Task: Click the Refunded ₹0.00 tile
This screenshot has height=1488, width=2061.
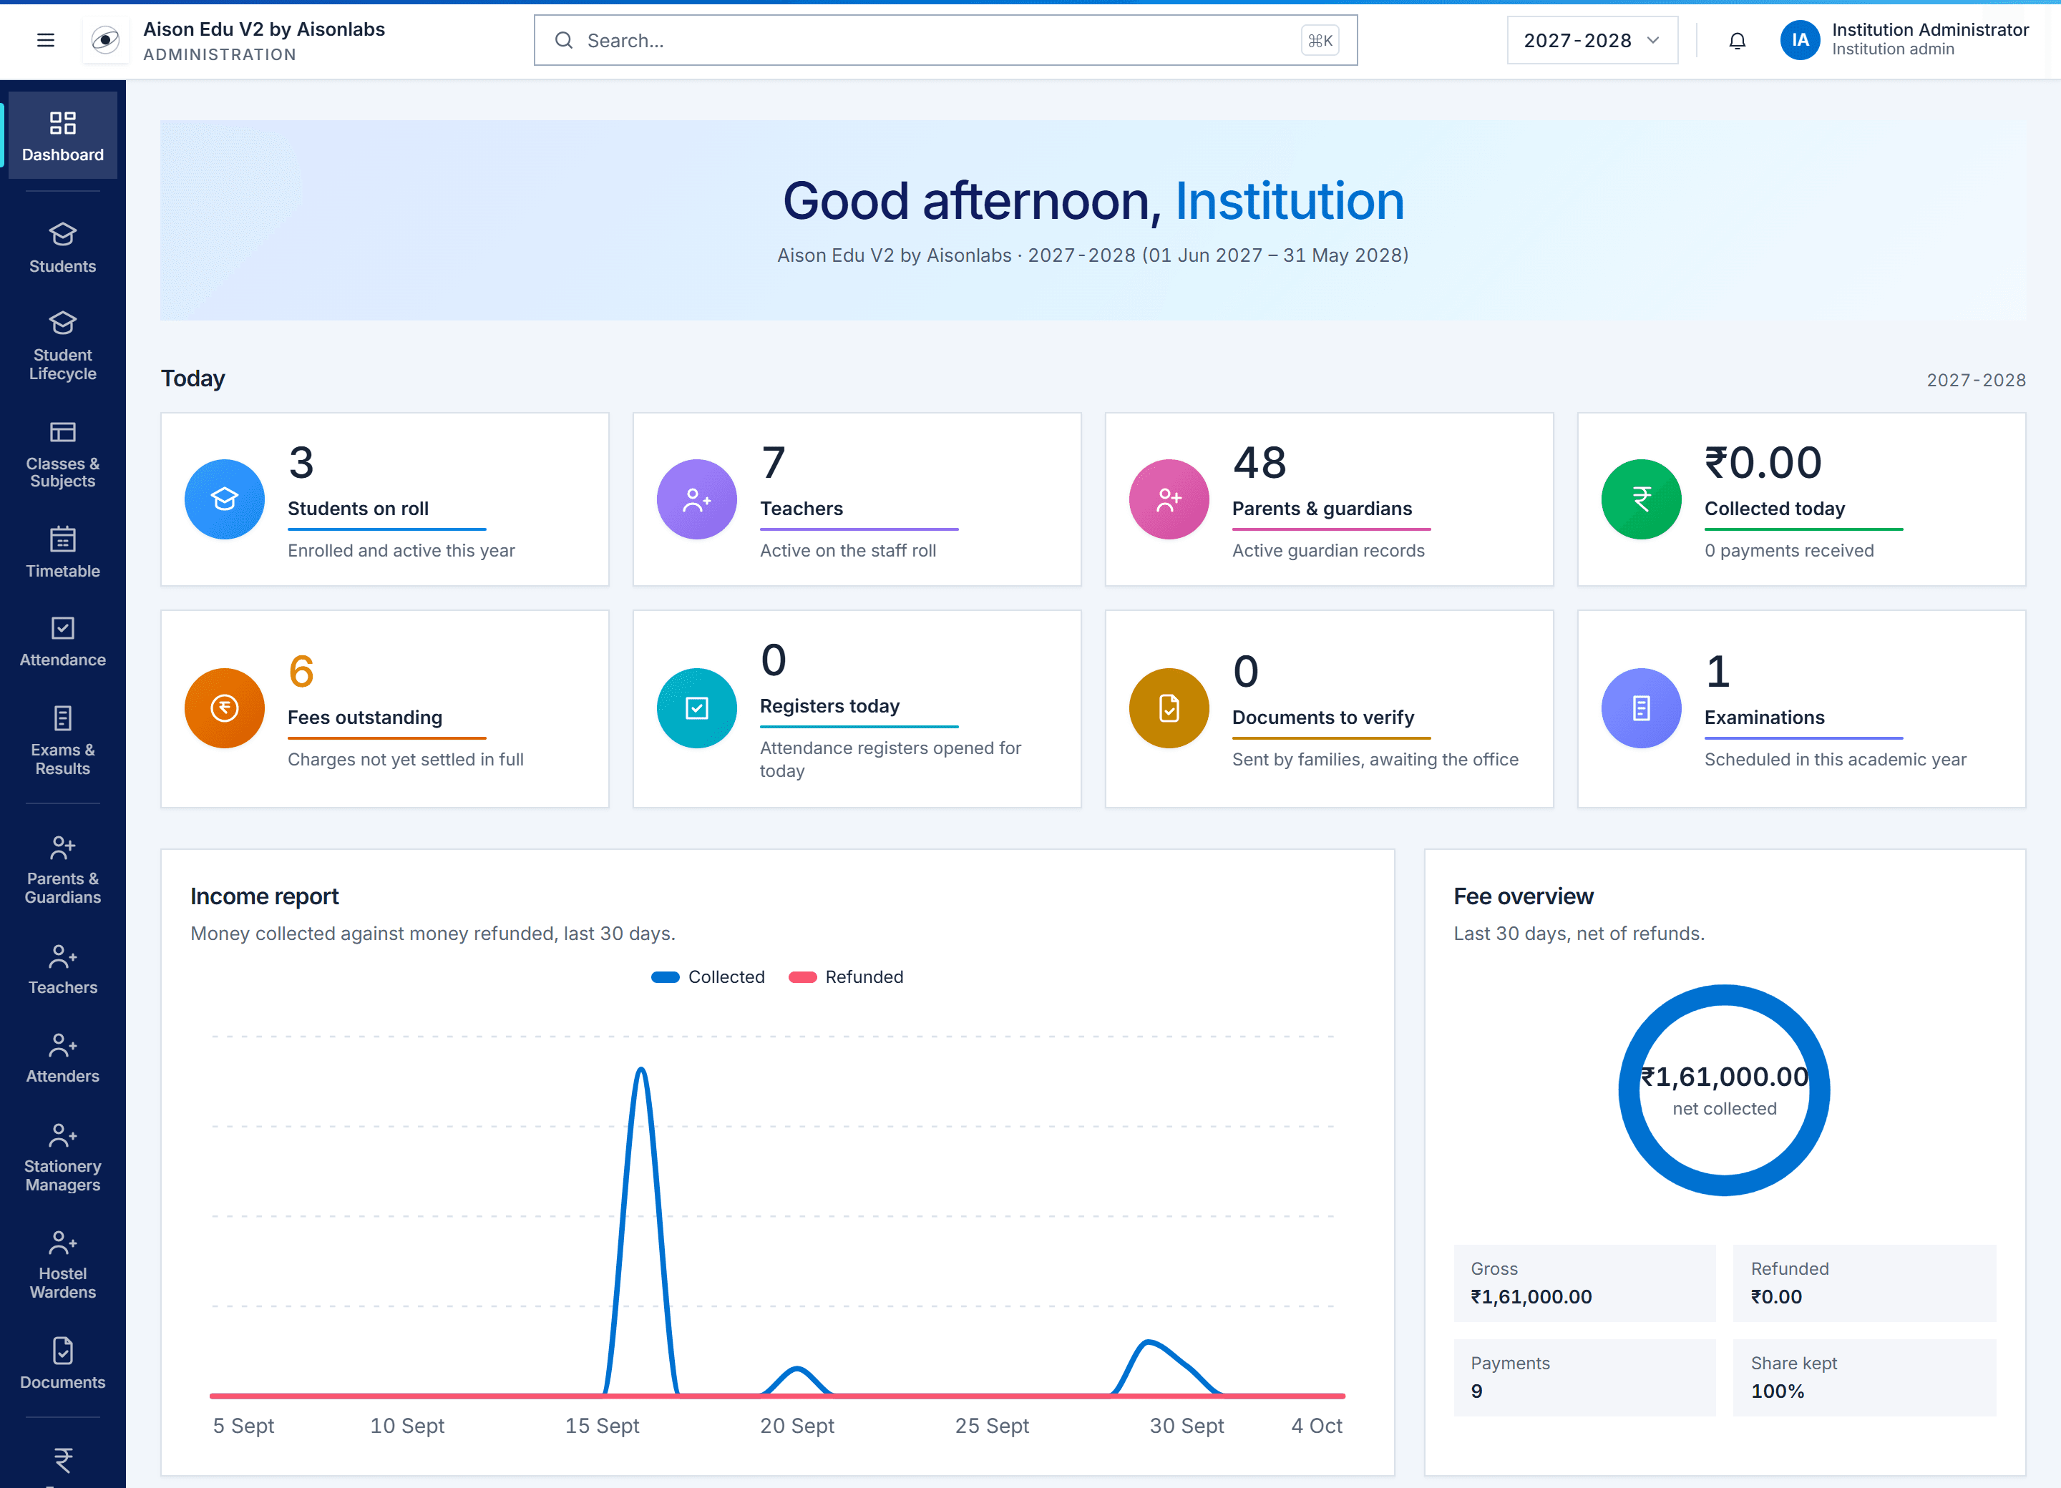Action: (x=1863, y=1283)
